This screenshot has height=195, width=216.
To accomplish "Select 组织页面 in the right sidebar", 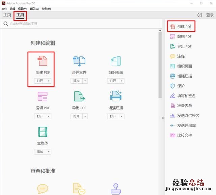I will coord(181,66).
